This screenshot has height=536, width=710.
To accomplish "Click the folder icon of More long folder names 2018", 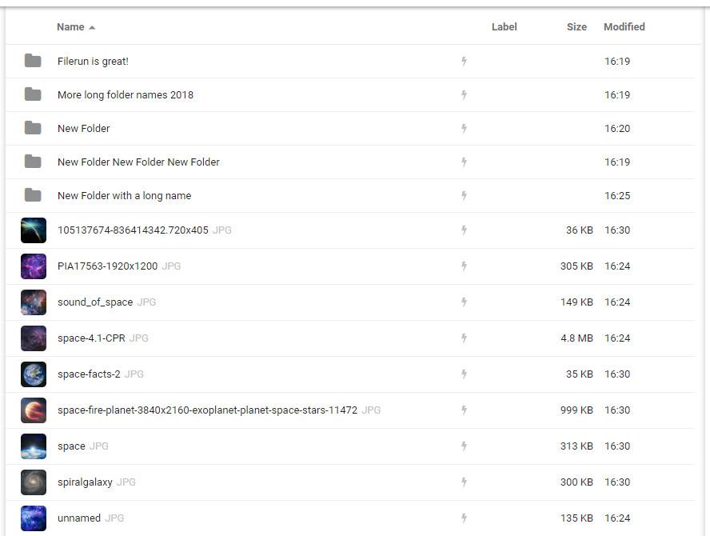I will coord(33,94).
